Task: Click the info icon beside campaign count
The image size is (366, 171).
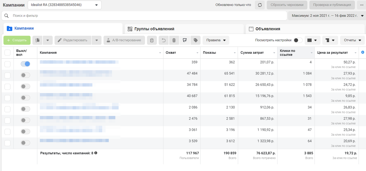Action: (x=96, y=153)
